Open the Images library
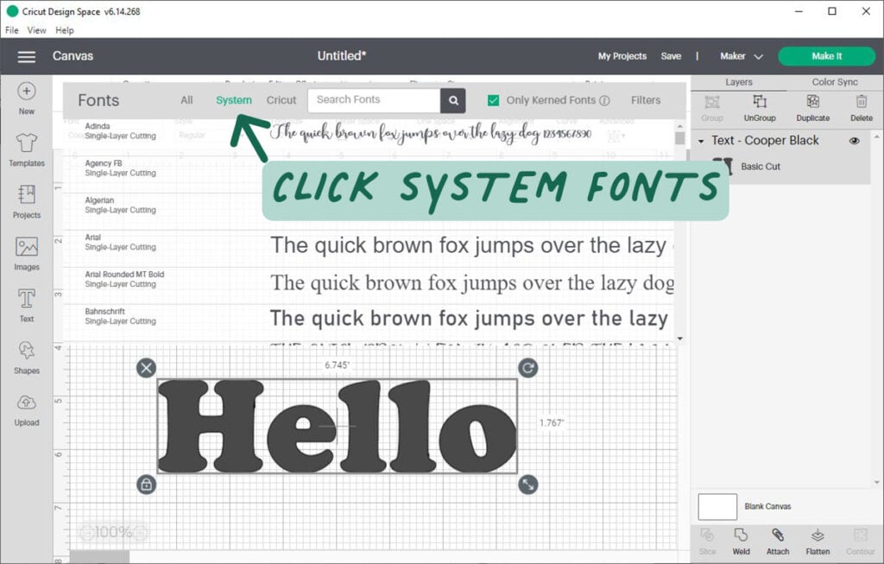The width and height of the screenshot is (884, 564). (x=27, y=254)
